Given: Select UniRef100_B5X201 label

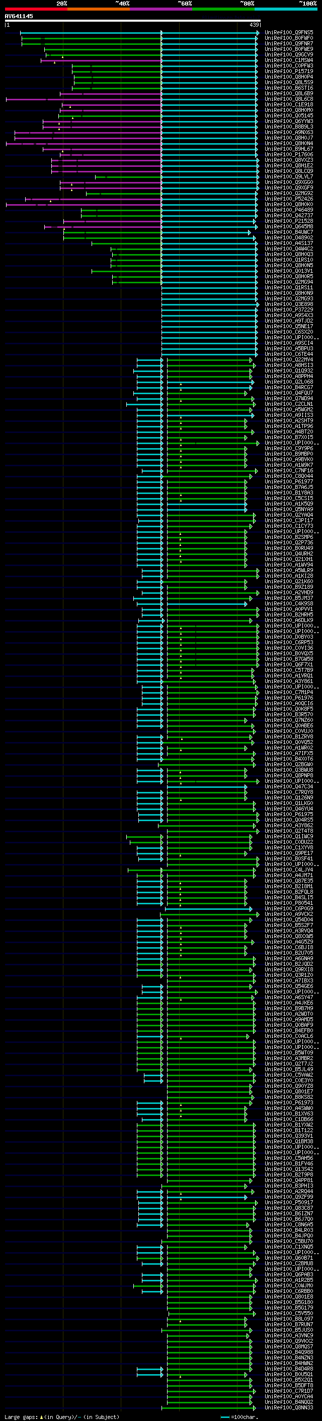Looking at the screenshot, I should click(288, 1380).
